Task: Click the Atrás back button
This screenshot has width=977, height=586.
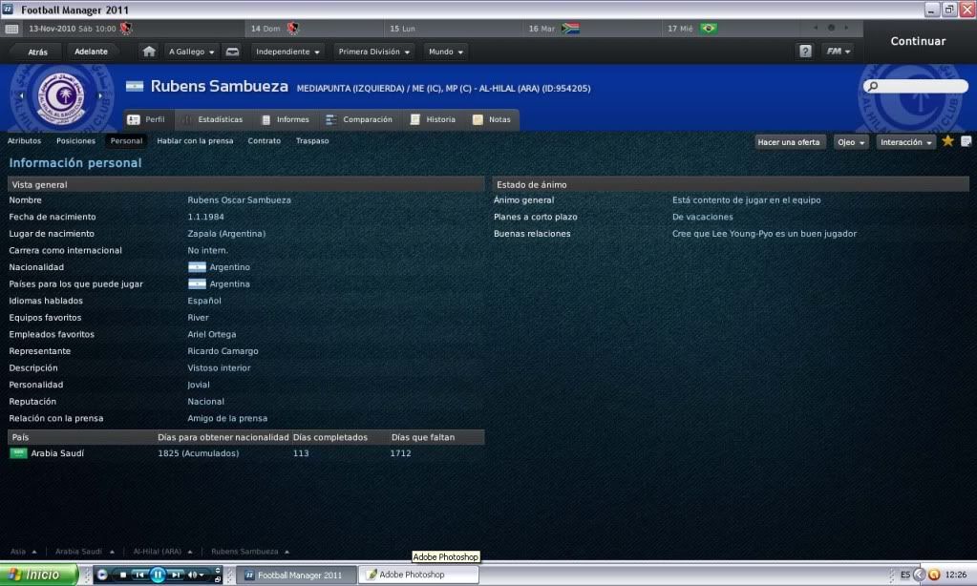Action: (37, 52)
